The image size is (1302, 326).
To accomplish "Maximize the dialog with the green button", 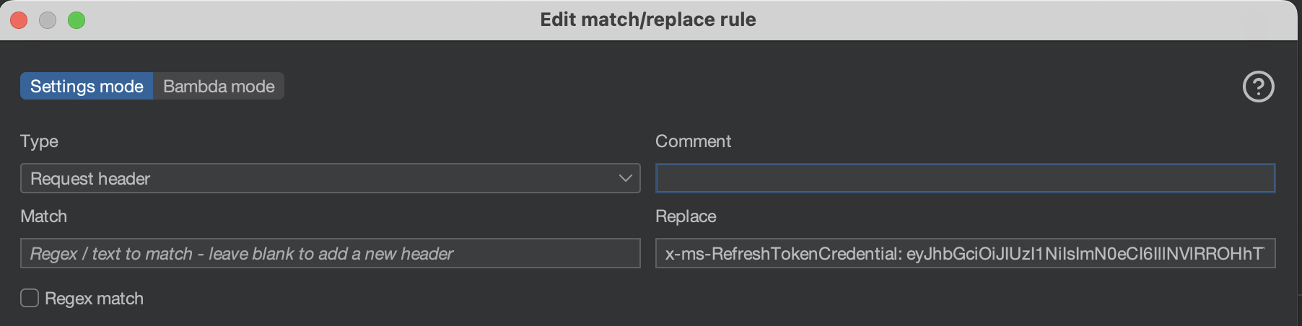I will (x=77, y=20).
